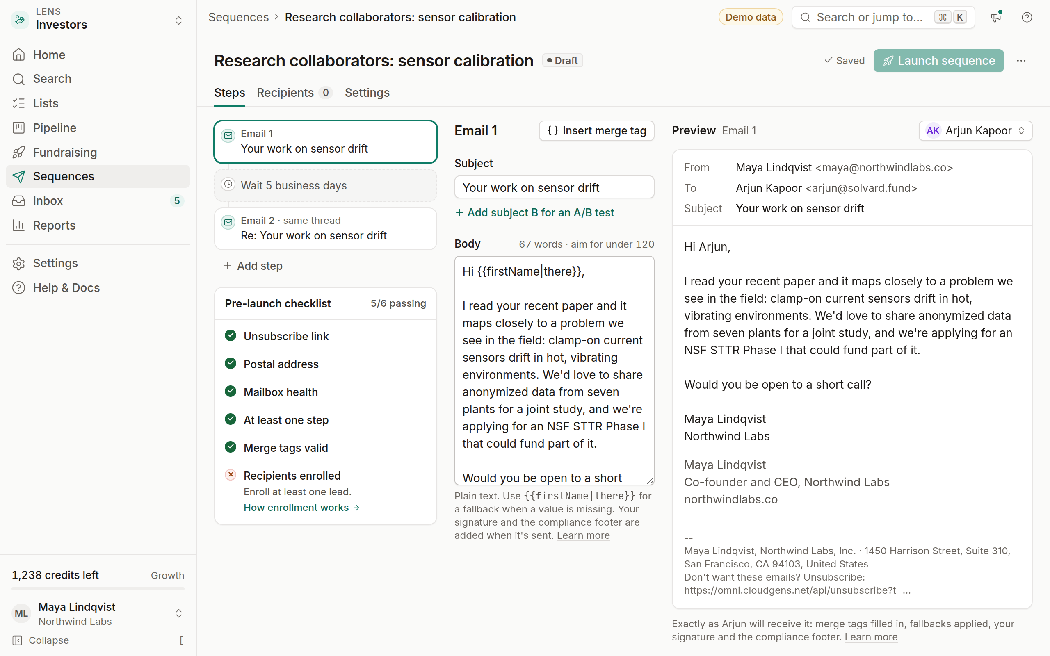Open Learn more link under the body field

point(583,535)
